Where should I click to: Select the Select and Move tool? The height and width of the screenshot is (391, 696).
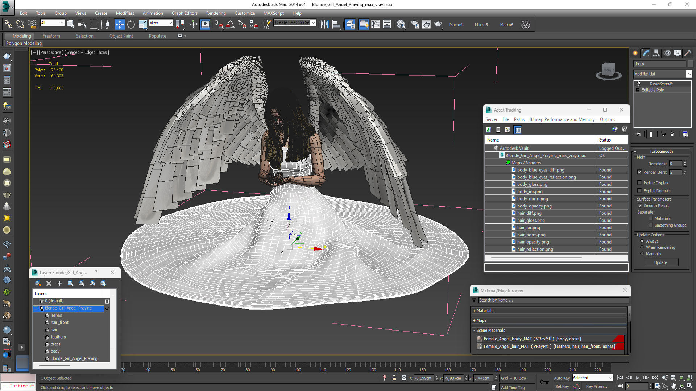point(119,25)
